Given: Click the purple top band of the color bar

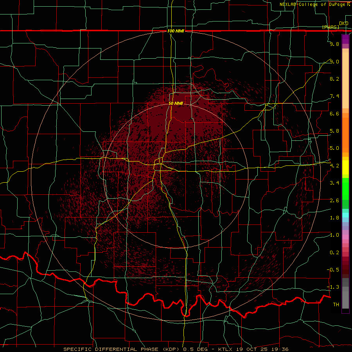Looking at the screenshot, I should [x=345, y=39].
